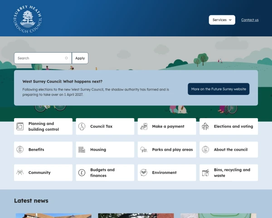Go to the Environment text link

[x=164, y=173]
